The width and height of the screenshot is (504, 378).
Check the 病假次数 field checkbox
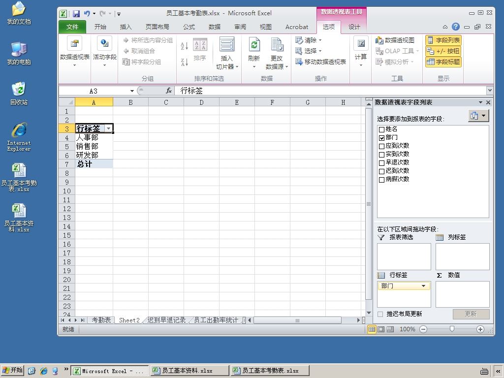[x=381, y=179]
